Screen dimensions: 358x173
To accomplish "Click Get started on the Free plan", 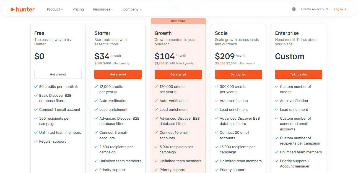I will tap(58, 74).
